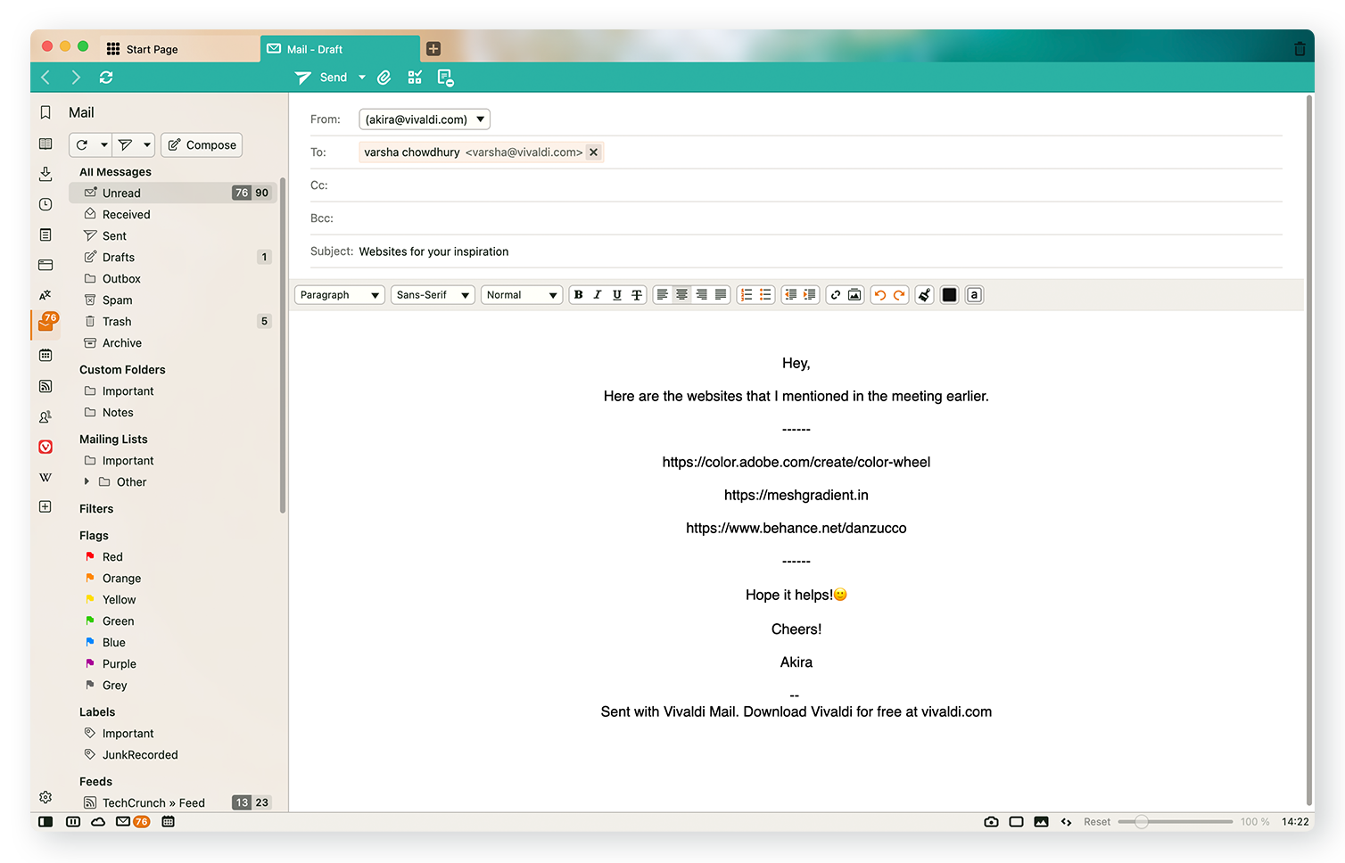Toggle underline formatting
The image size is (1345, 863).
617,295
